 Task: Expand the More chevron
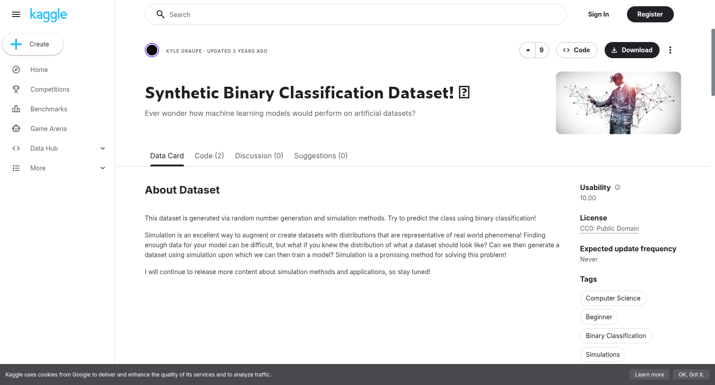[103, 168]
